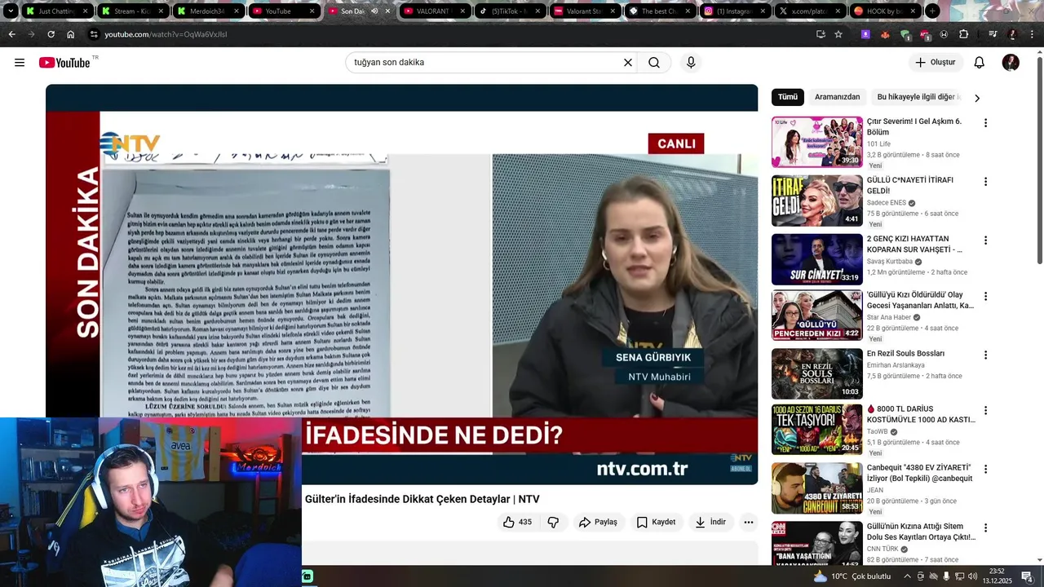Viewport: 1044px width, 587px height.
Task: Open options for Canbequit 4380 EV ZİYARETİ
Action: (985, 470)
